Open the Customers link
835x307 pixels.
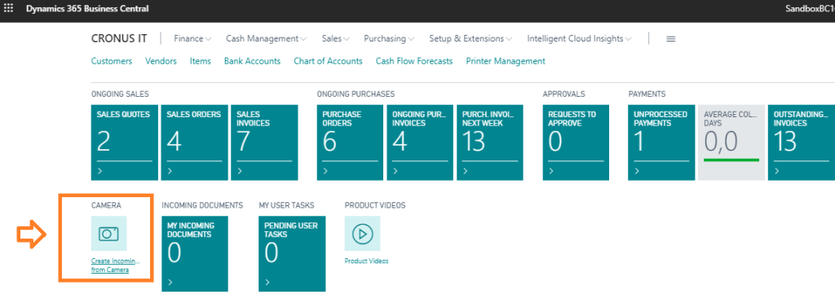(112, 61)
